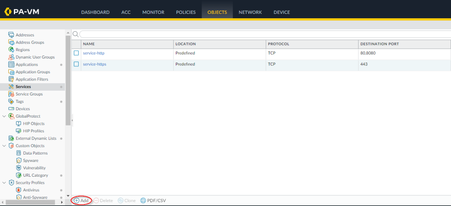The image size is (451, 206).
Task: Tick the service-https row checkbox
Action: point(76,64)
